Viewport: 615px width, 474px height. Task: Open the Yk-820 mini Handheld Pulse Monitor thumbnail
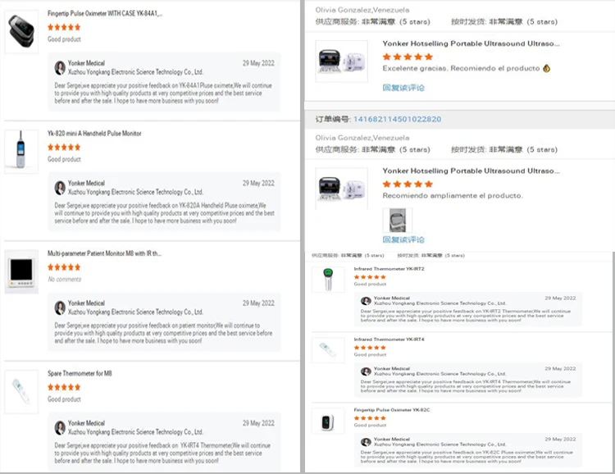21,151
